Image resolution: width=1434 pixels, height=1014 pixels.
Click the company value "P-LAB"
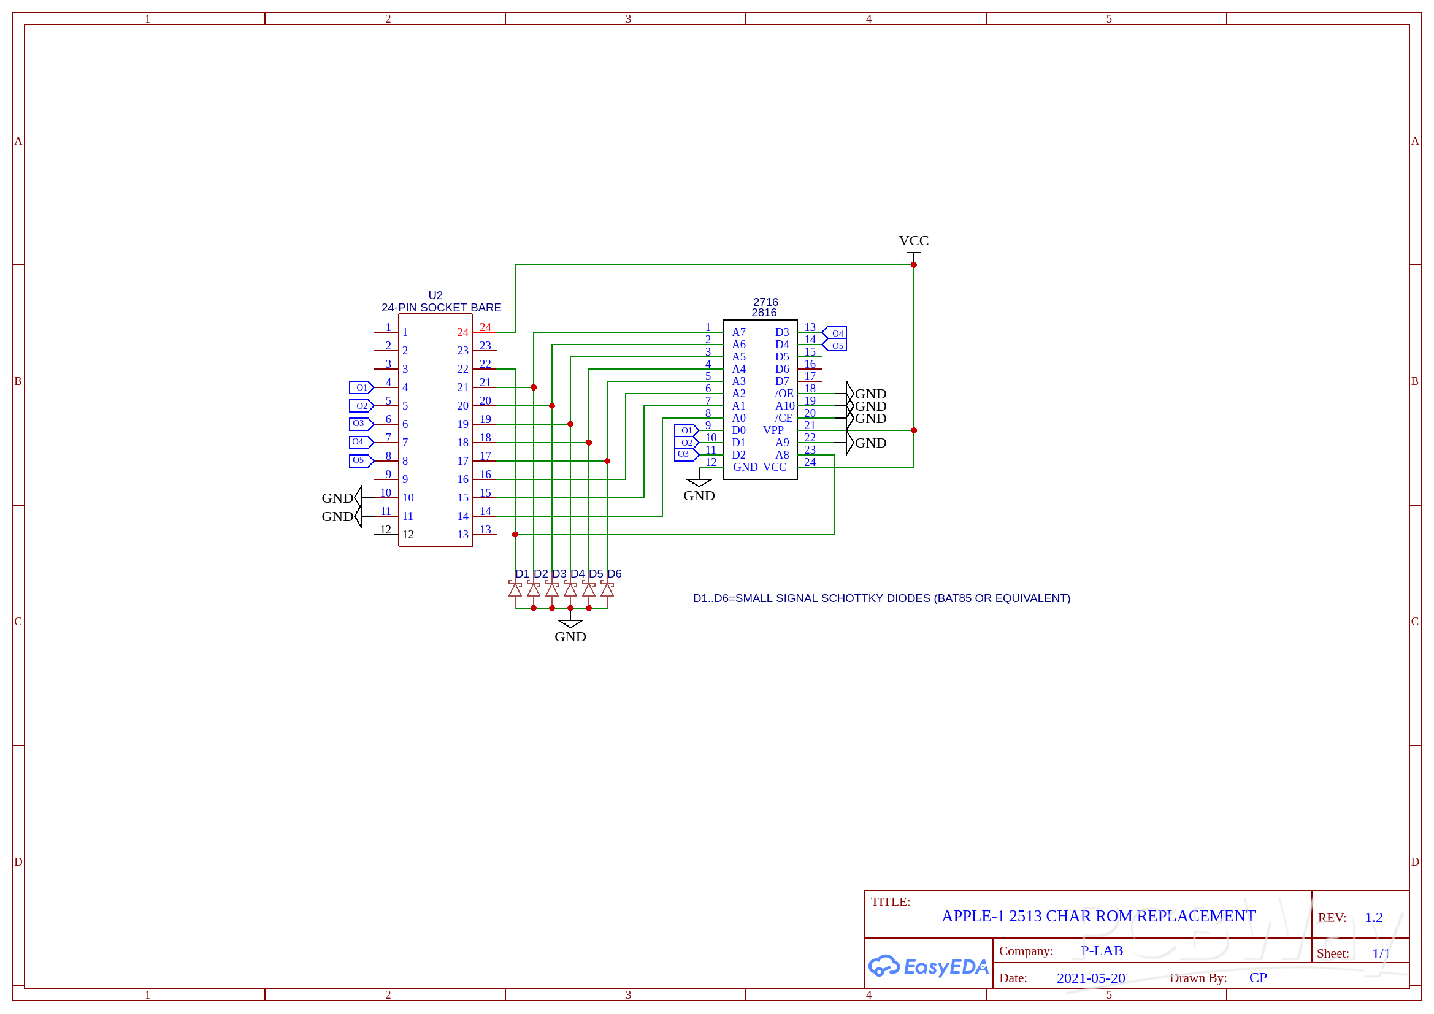tap(1102, 950)
